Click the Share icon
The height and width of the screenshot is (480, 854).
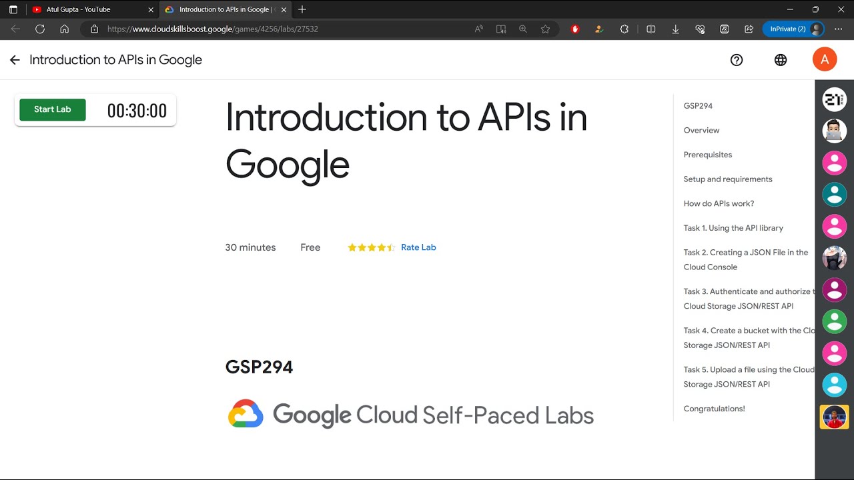749,29
